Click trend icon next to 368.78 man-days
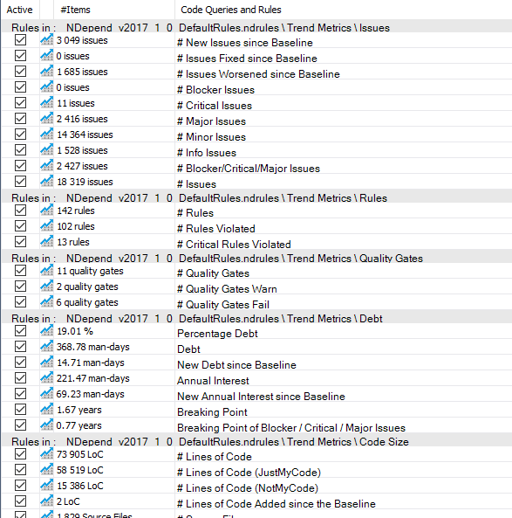Image resolution: width=512 pixels, height=518 pixels. [x=46, y=347]
